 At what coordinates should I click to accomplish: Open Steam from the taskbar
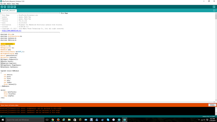pos(103,120)
